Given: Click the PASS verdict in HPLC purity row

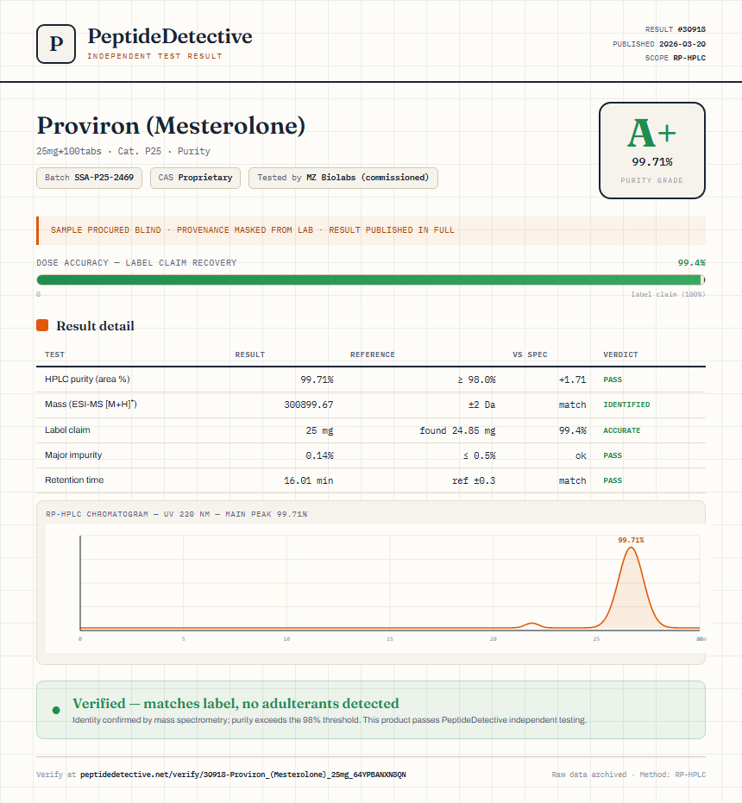Looking at the screenshot, I should tap(613, 380).
